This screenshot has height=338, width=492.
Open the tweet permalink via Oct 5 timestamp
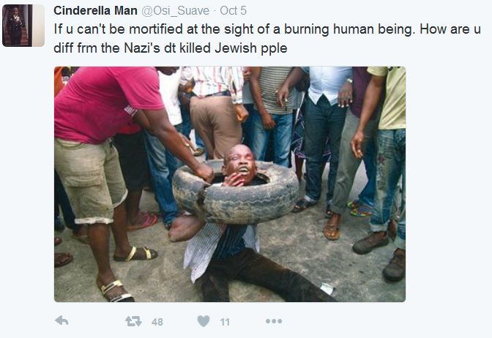click(233, 11)
